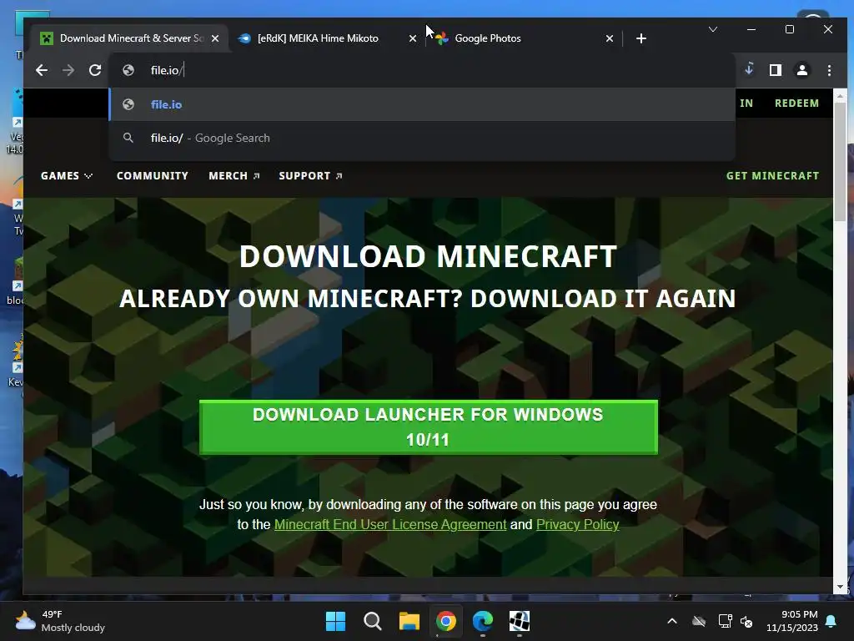
Task: Click Download Launcher for Windows 10/11 button
Action: (429, 427)
